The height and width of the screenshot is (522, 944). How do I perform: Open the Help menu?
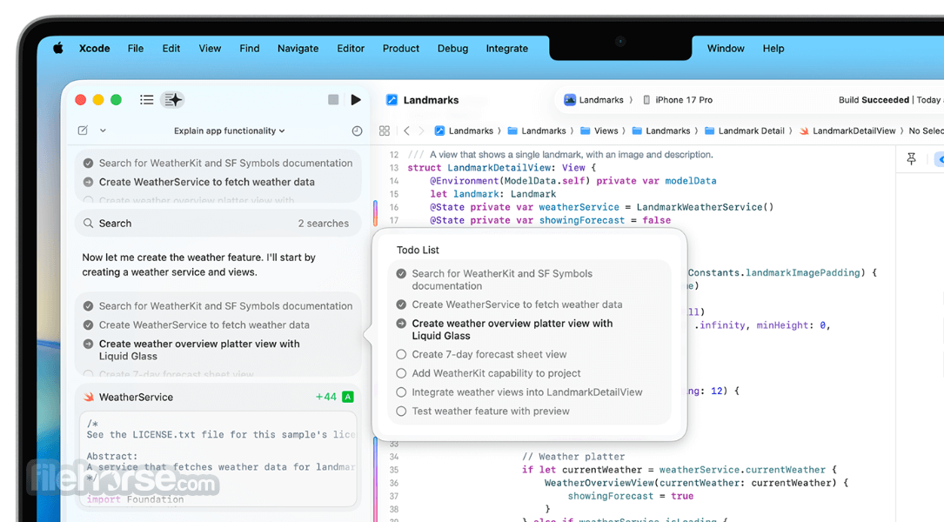[x=773, y=48]
